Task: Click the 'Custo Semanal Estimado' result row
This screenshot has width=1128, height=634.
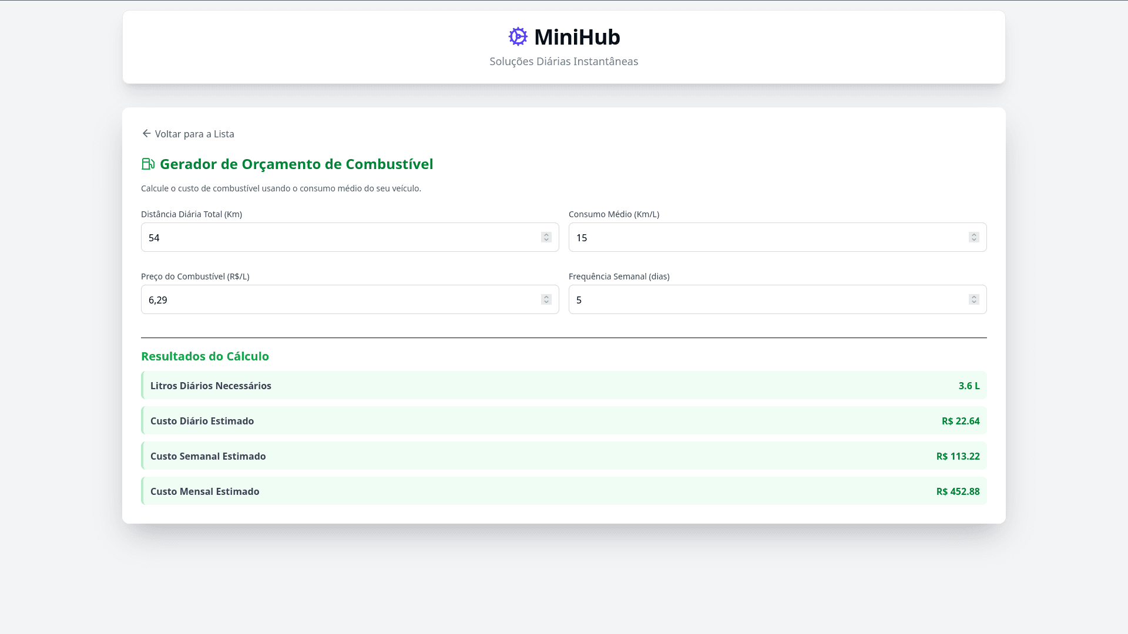Action: point(564,456)
